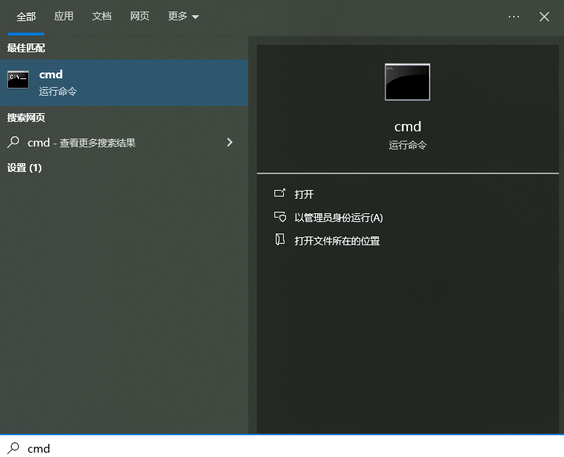Click the cmd icon in best match
The width and height of the screenshot is (564, 457).
(18, 80)
